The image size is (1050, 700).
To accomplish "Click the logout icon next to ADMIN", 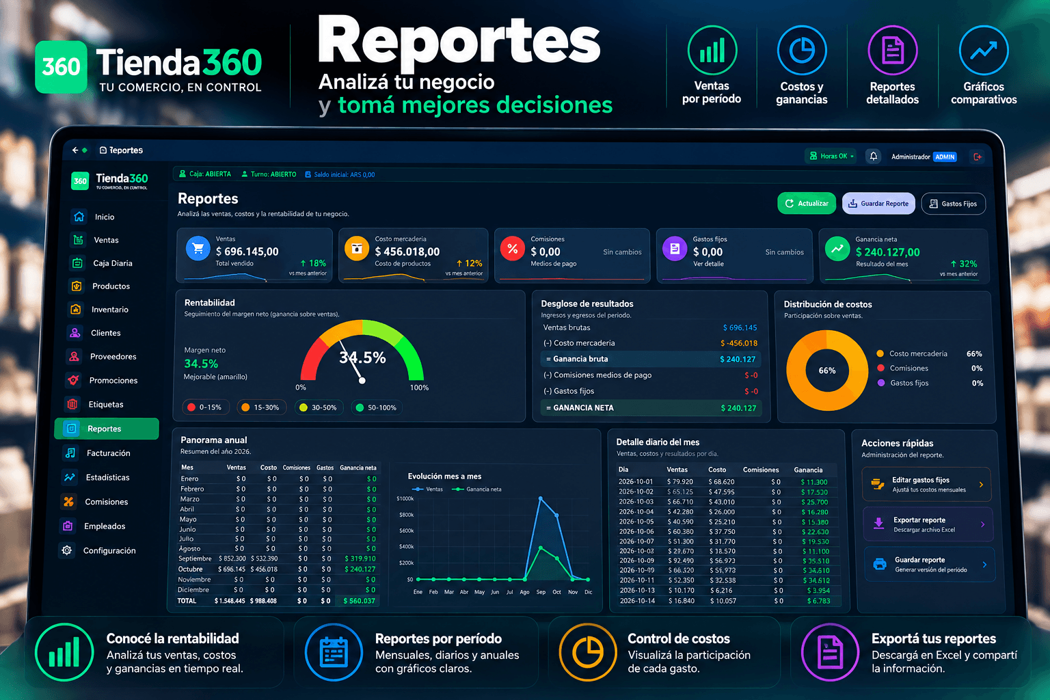I will tap(978, 157).
